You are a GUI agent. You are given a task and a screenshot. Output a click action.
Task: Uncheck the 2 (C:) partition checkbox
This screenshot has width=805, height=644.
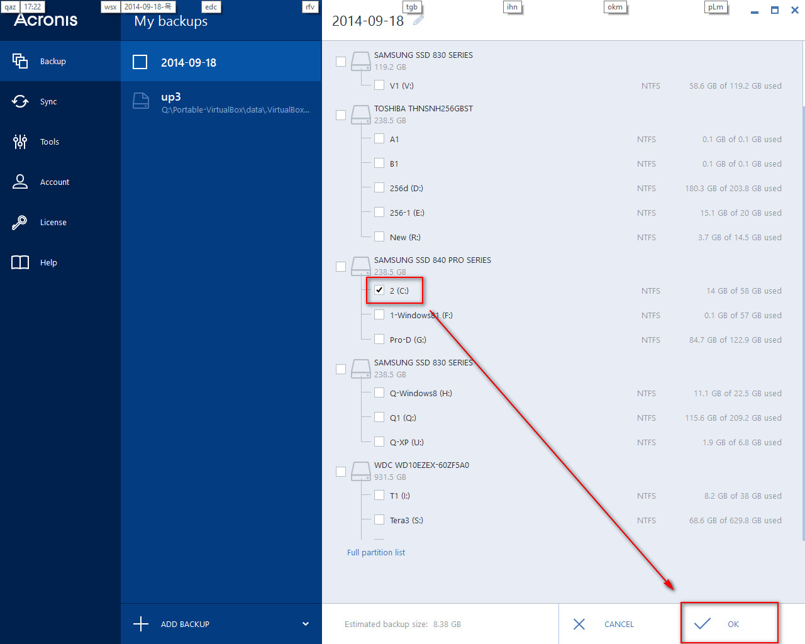tap(379, 290)
